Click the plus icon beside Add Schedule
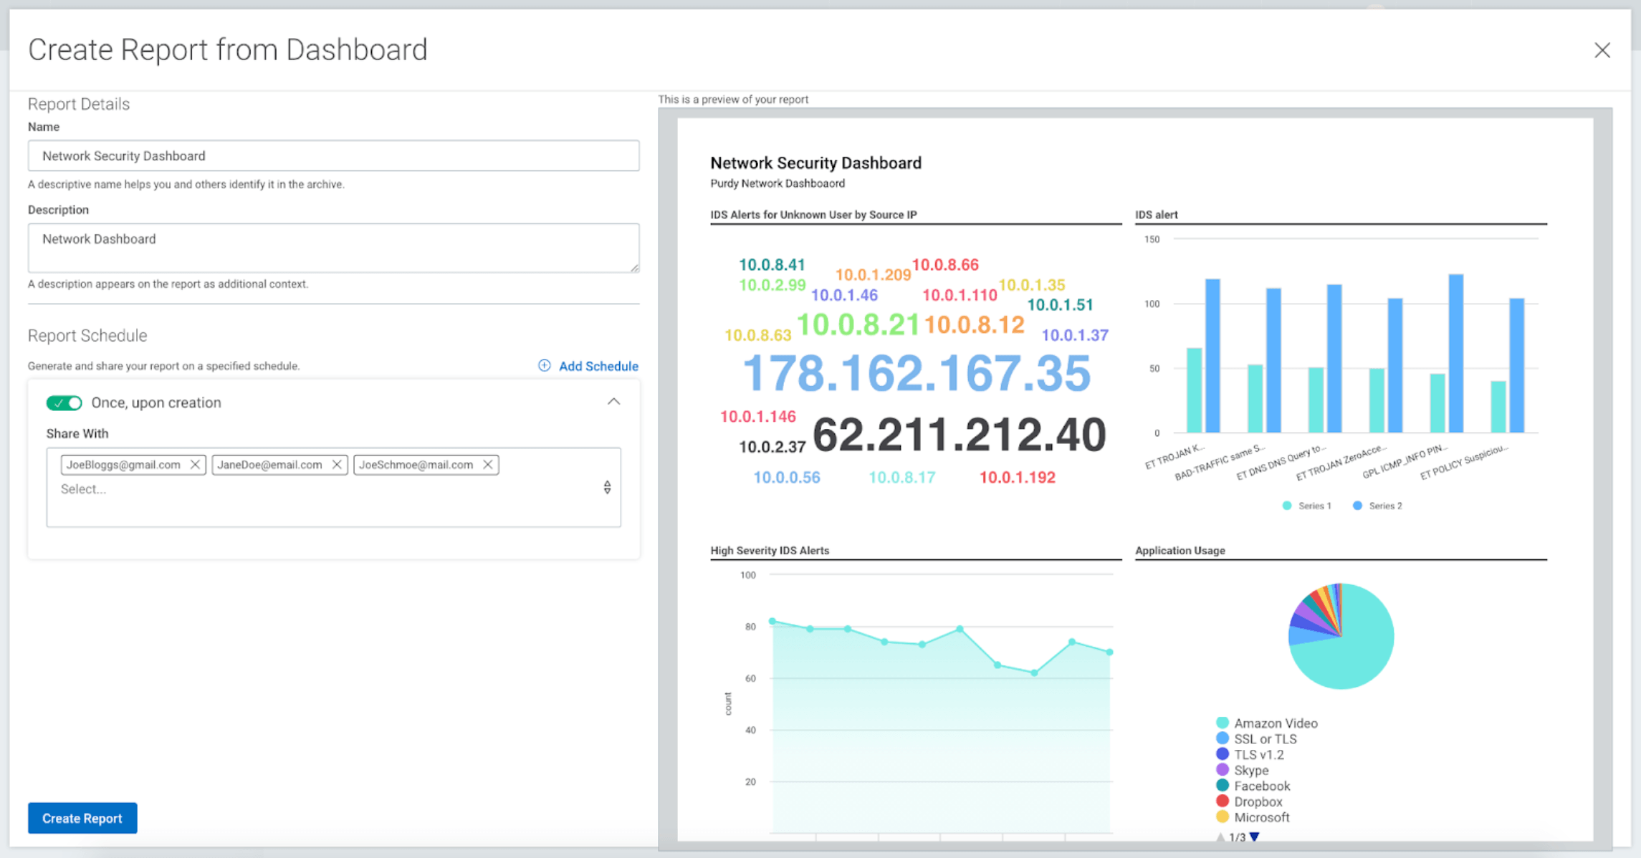The image size is (1641, 858). tap(545, 366)
